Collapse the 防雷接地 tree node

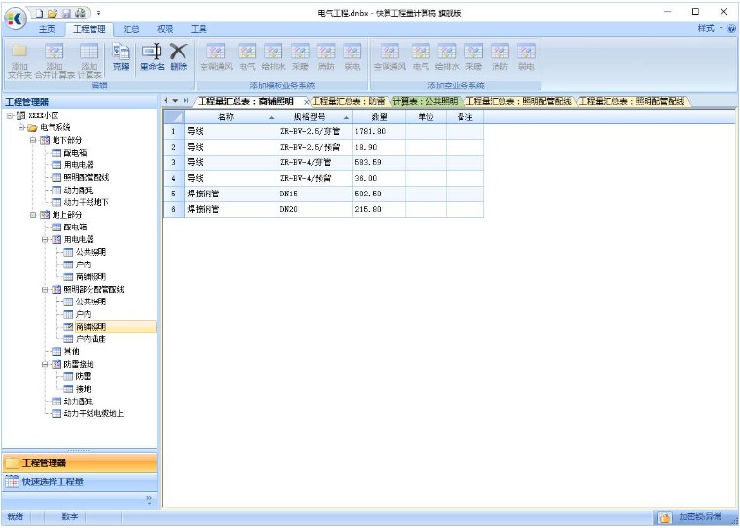click(44, 364)
